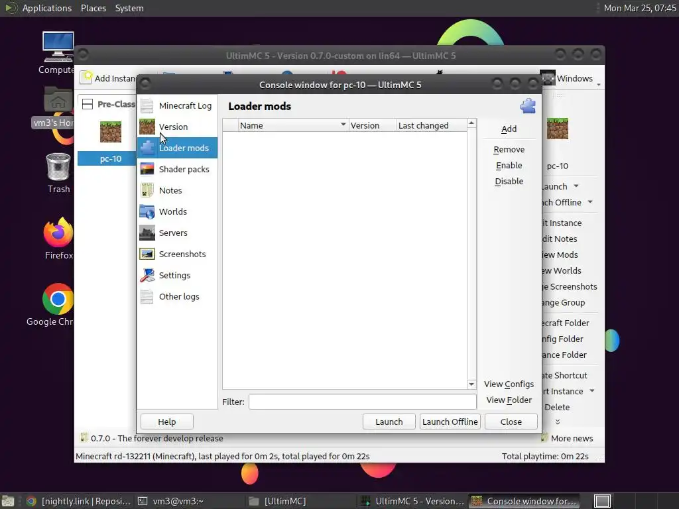Open the Trash desktop icon
The width and height of the screenshot is (679, 509).
point(58,173)
